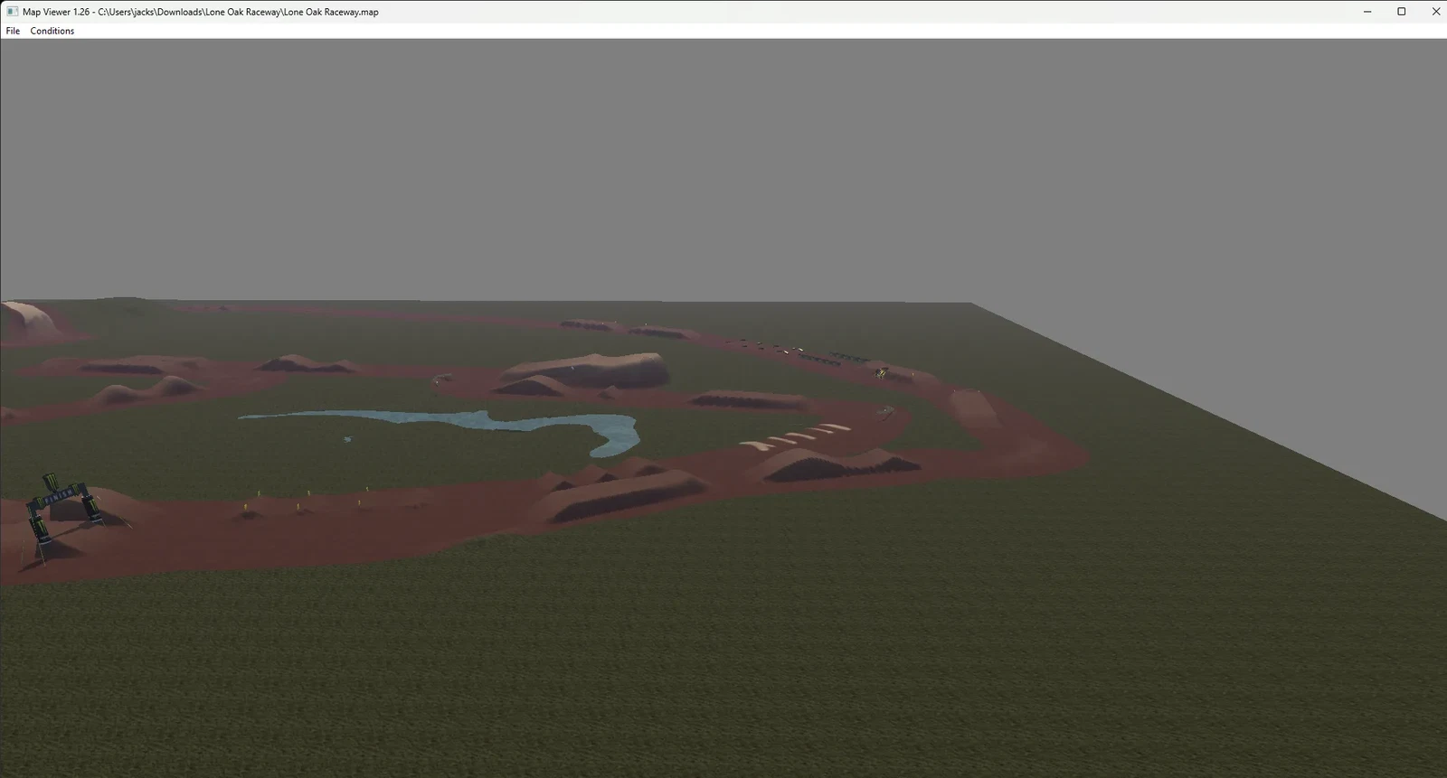Open the Conditions menu
The width and height of the screenshot is (1447, 778).
coord(52,31)
